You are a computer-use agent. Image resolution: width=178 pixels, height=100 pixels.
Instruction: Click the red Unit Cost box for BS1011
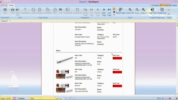(x=117, y=86)
